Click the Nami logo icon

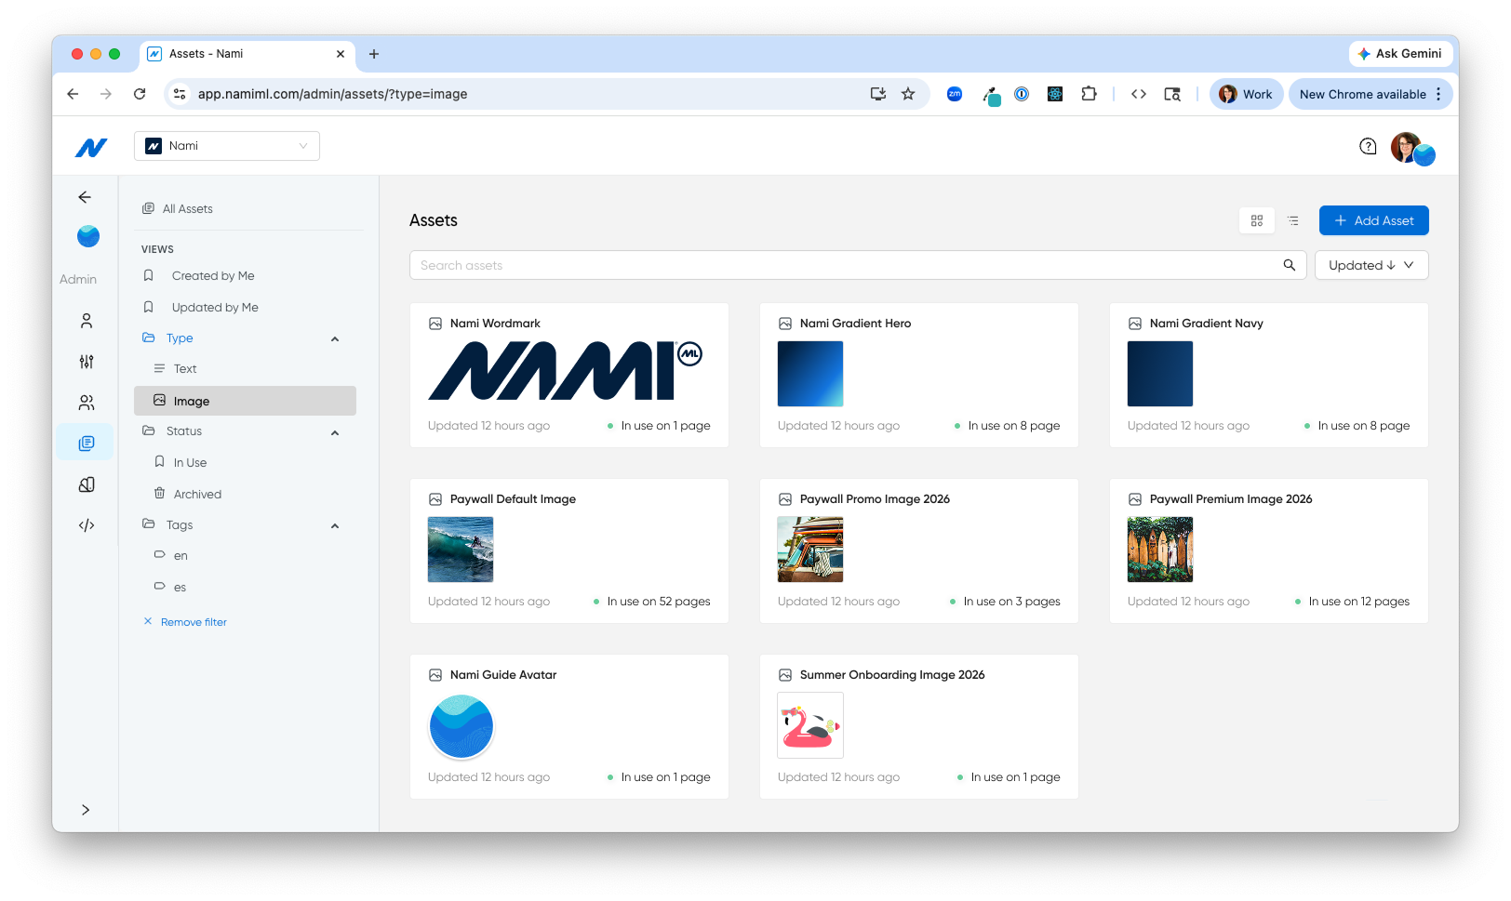tap(91, 147)
